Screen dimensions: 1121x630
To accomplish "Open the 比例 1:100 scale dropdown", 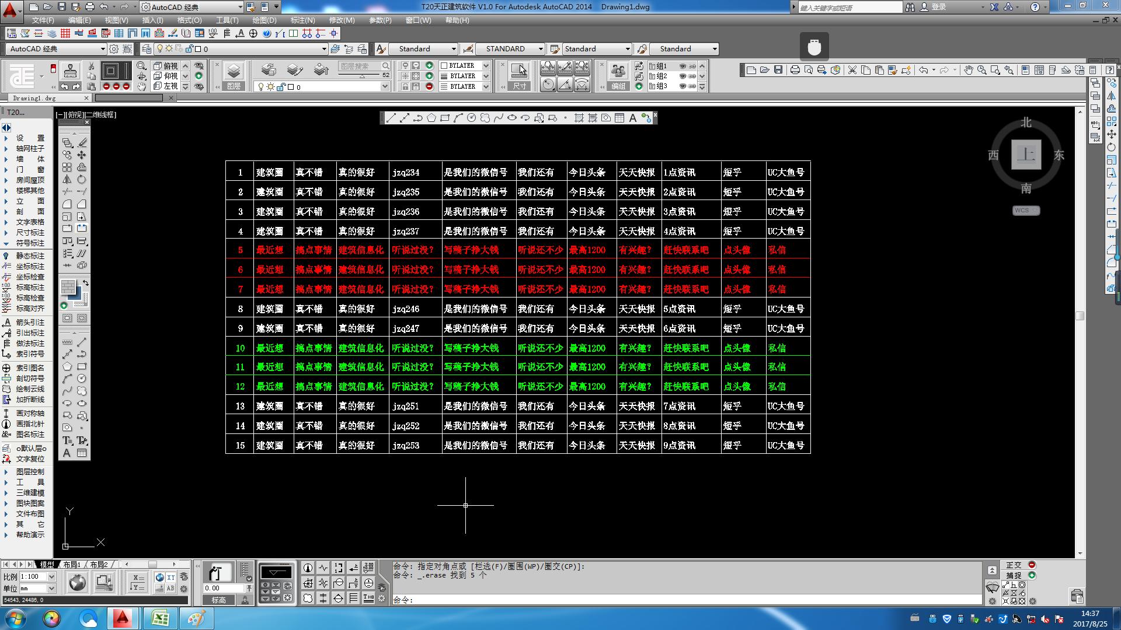I will [x=51, y=577].
